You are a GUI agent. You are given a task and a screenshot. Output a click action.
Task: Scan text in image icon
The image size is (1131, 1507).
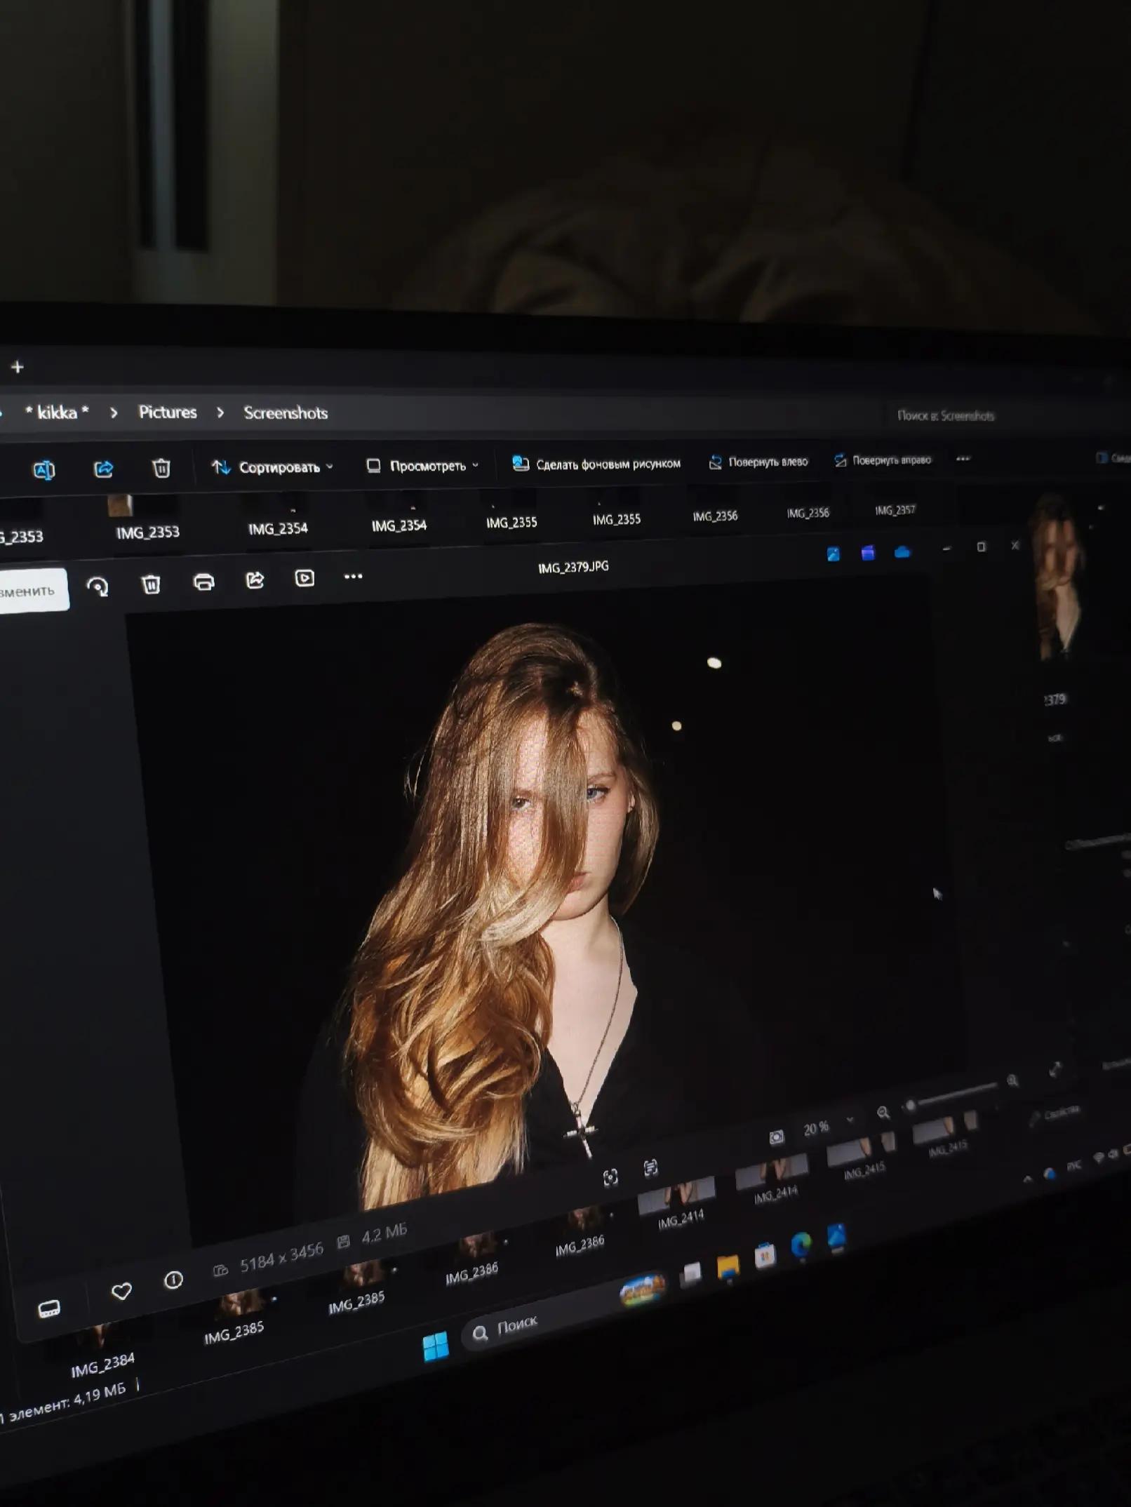650,1167
